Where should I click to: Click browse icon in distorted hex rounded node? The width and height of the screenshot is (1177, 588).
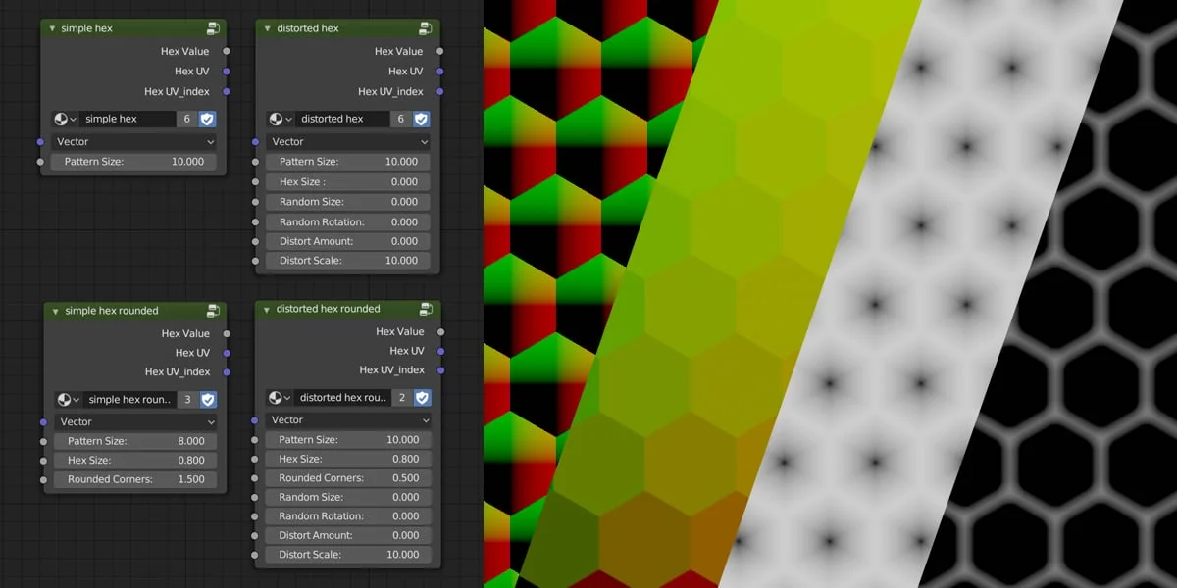[280, 397]
